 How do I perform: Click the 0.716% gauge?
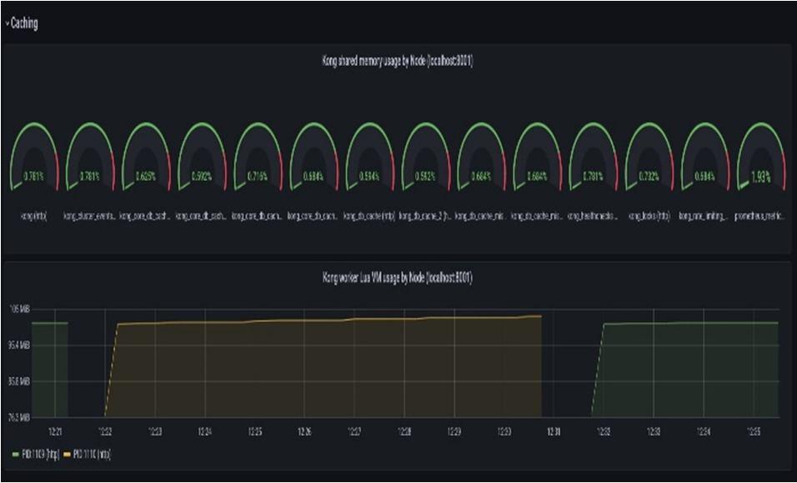click(258, 157)
